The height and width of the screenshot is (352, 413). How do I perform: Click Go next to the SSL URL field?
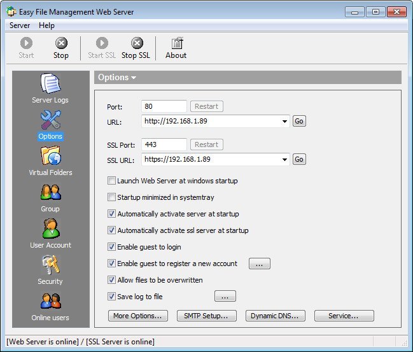tap(299, 159)
